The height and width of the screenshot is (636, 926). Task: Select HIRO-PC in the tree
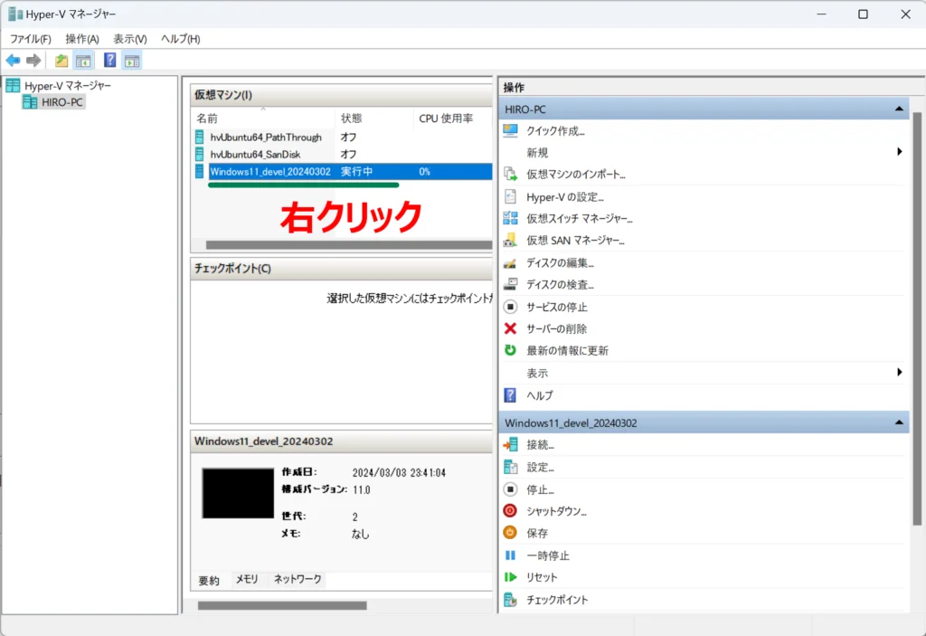coord(61,102)
